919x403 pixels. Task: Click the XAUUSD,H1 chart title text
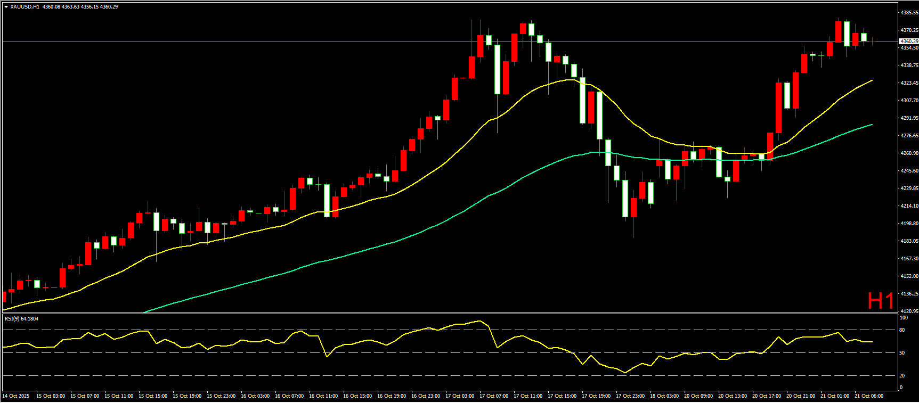coord(25,7)
